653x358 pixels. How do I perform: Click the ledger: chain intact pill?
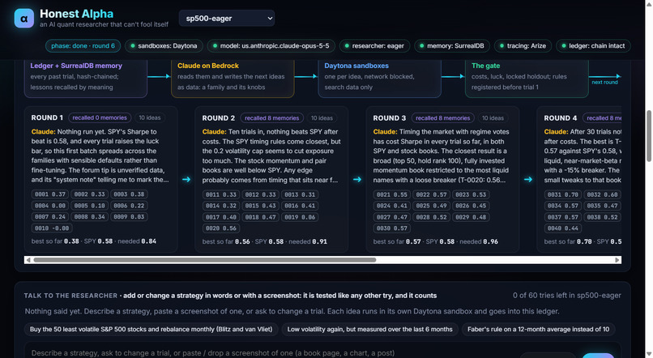tap(593, 46)
